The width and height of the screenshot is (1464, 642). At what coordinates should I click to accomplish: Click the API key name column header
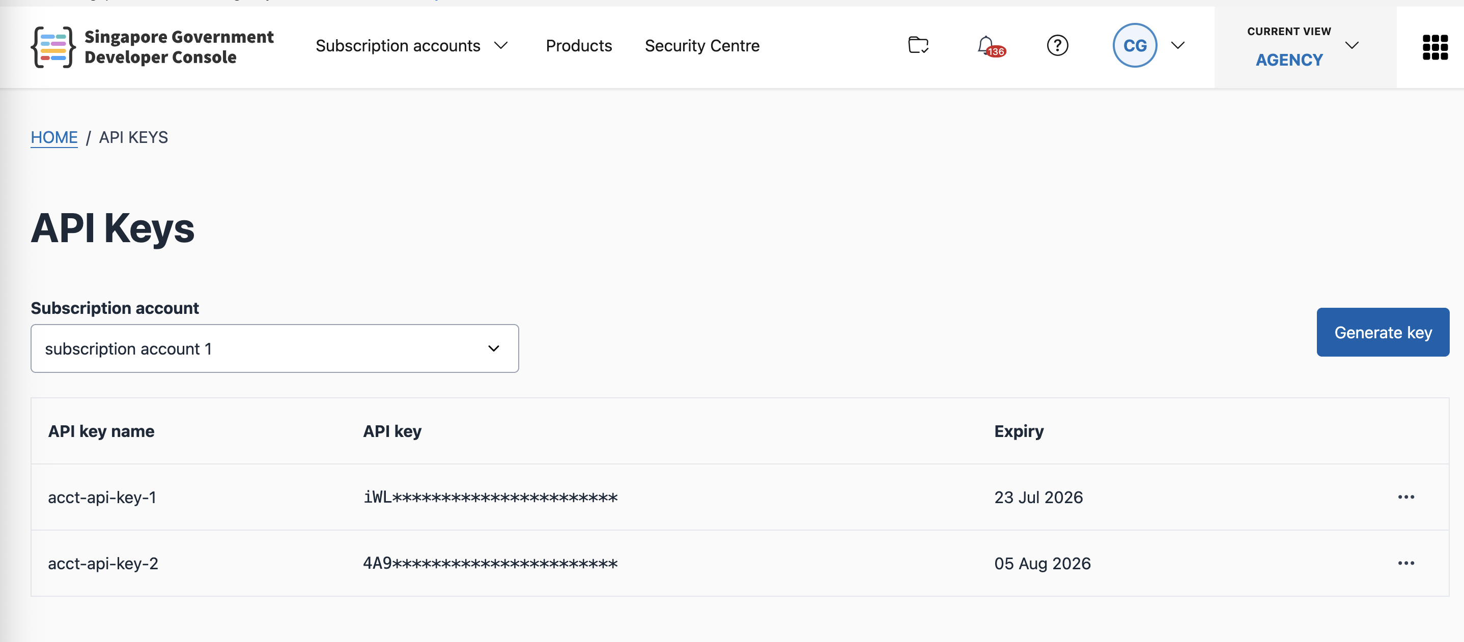point(101,431)
